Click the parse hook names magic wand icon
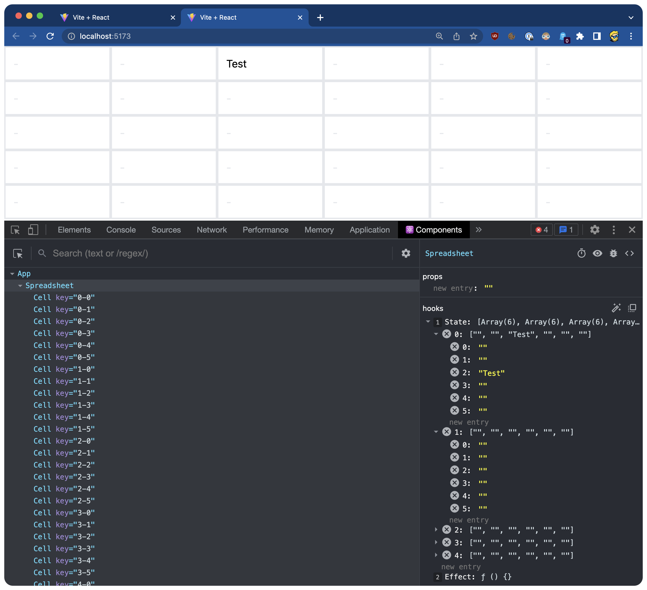The height and width of the screenshot is (590, 647). click(x=616, y=308)
